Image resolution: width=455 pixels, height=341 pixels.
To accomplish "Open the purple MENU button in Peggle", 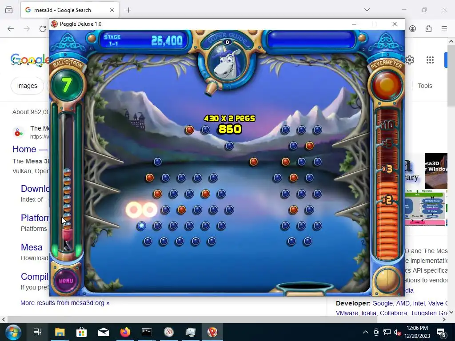I will click(x=66, y=281).
